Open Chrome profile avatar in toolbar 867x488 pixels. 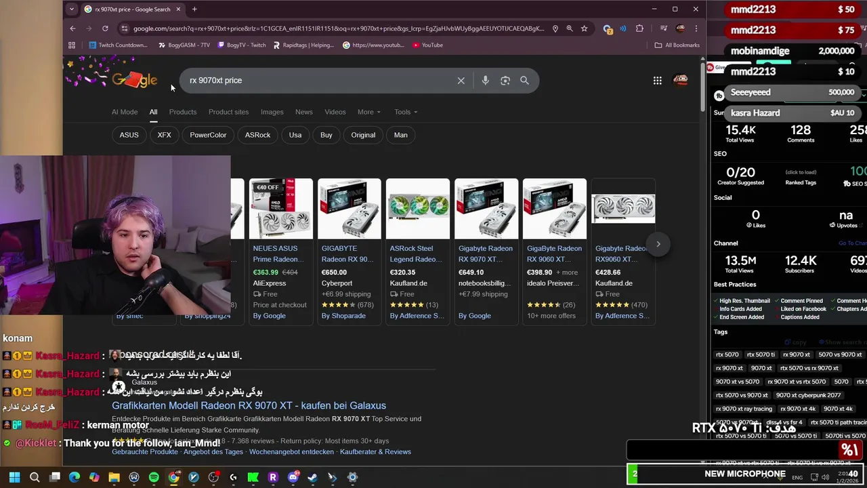click(x=680, y=28)
